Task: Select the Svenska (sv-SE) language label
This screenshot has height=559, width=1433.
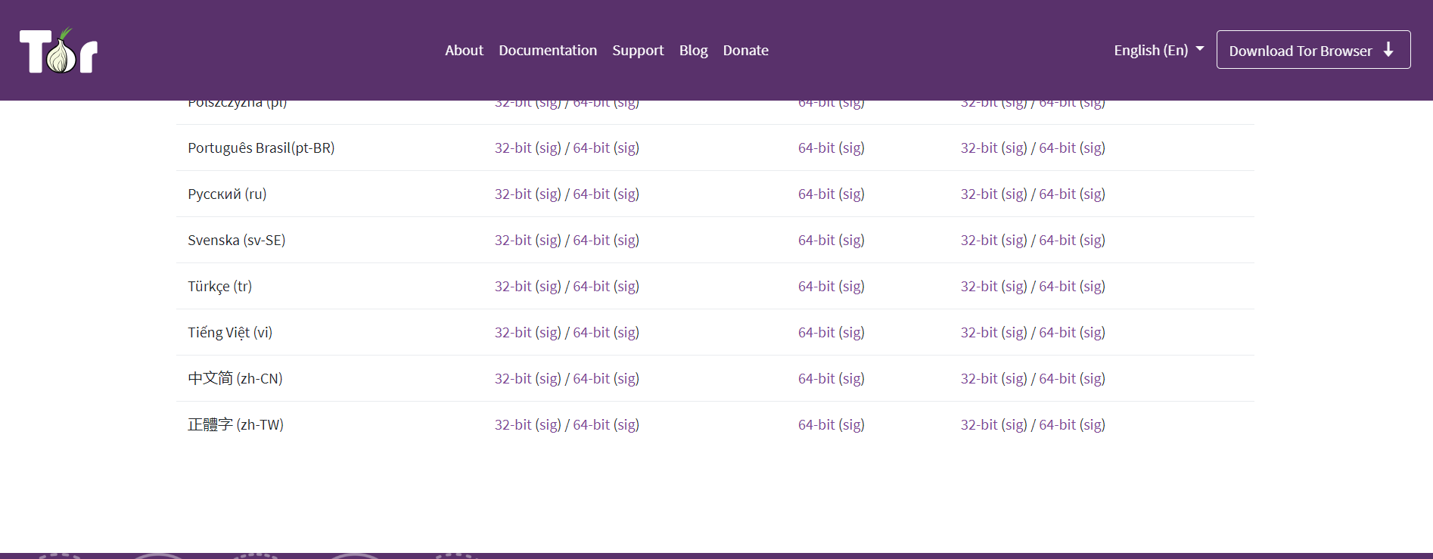Action: 236,241
